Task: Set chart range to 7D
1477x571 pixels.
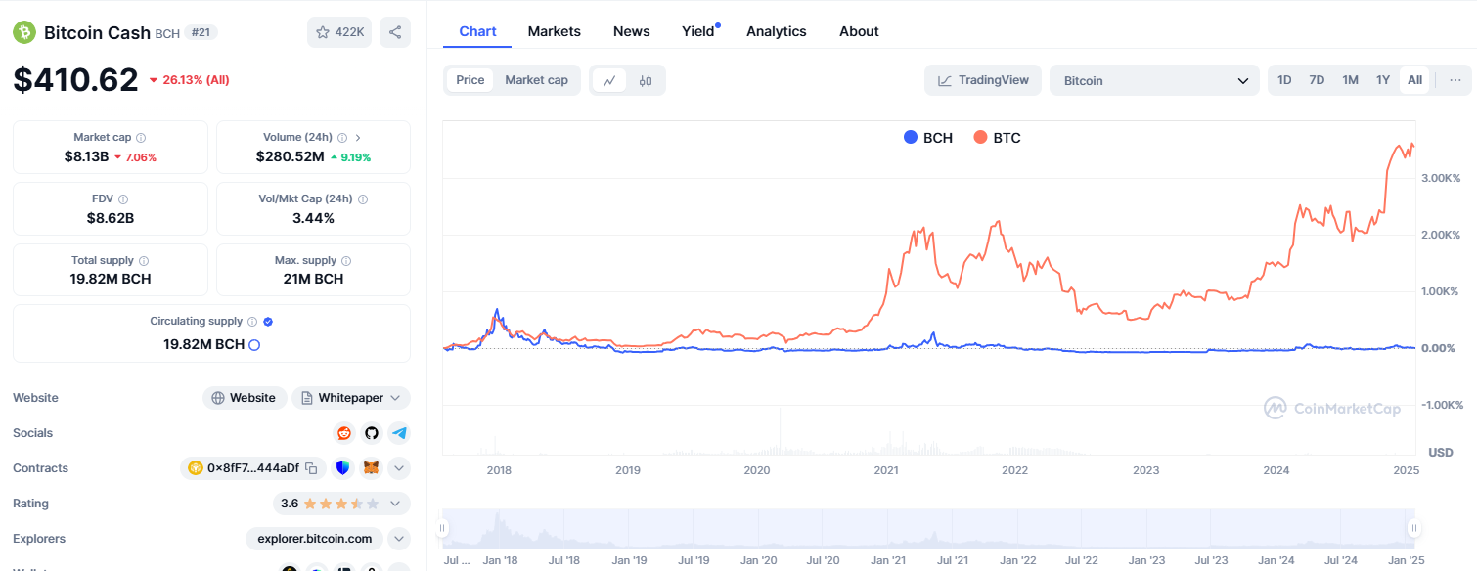Action: pyautogui.click(x=1317, y=80)
